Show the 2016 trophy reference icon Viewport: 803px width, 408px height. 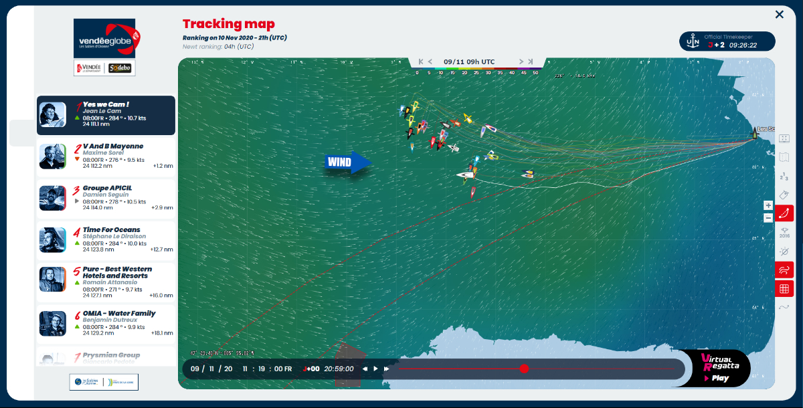(784, 232)
